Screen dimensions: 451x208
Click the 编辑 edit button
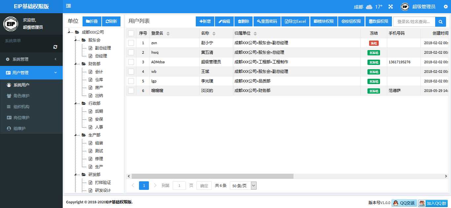click(224, 21)
